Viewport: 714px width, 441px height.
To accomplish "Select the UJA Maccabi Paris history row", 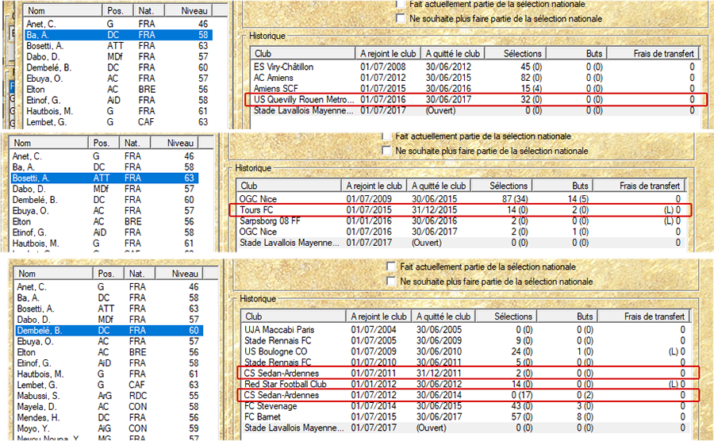I will [464, 329].
